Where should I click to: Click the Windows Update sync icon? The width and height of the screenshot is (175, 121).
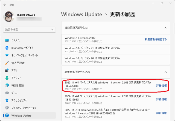coord(7,116)
